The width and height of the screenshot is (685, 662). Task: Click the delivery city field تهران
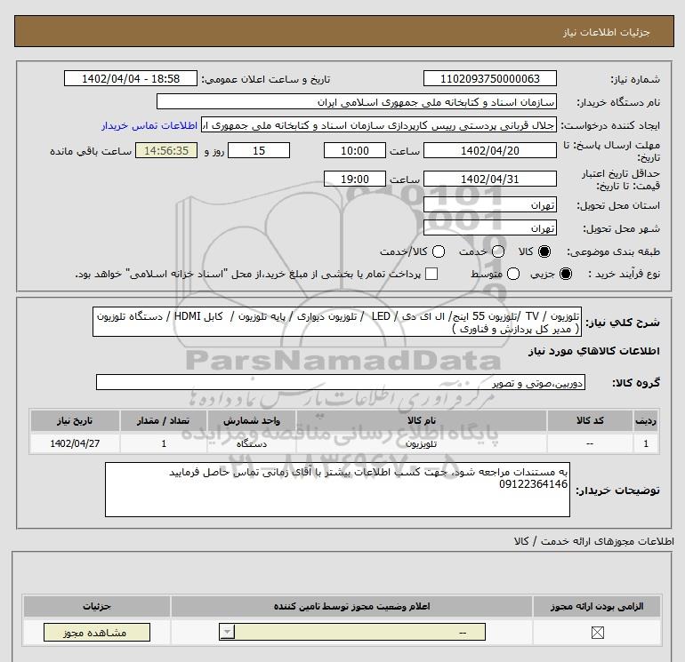[x=489, y=227]
